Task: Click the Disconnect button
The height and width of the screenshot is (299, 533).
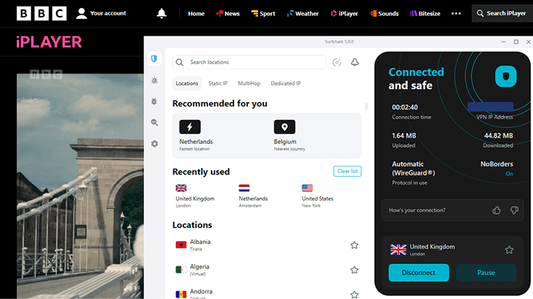Action: coord(418,272)
